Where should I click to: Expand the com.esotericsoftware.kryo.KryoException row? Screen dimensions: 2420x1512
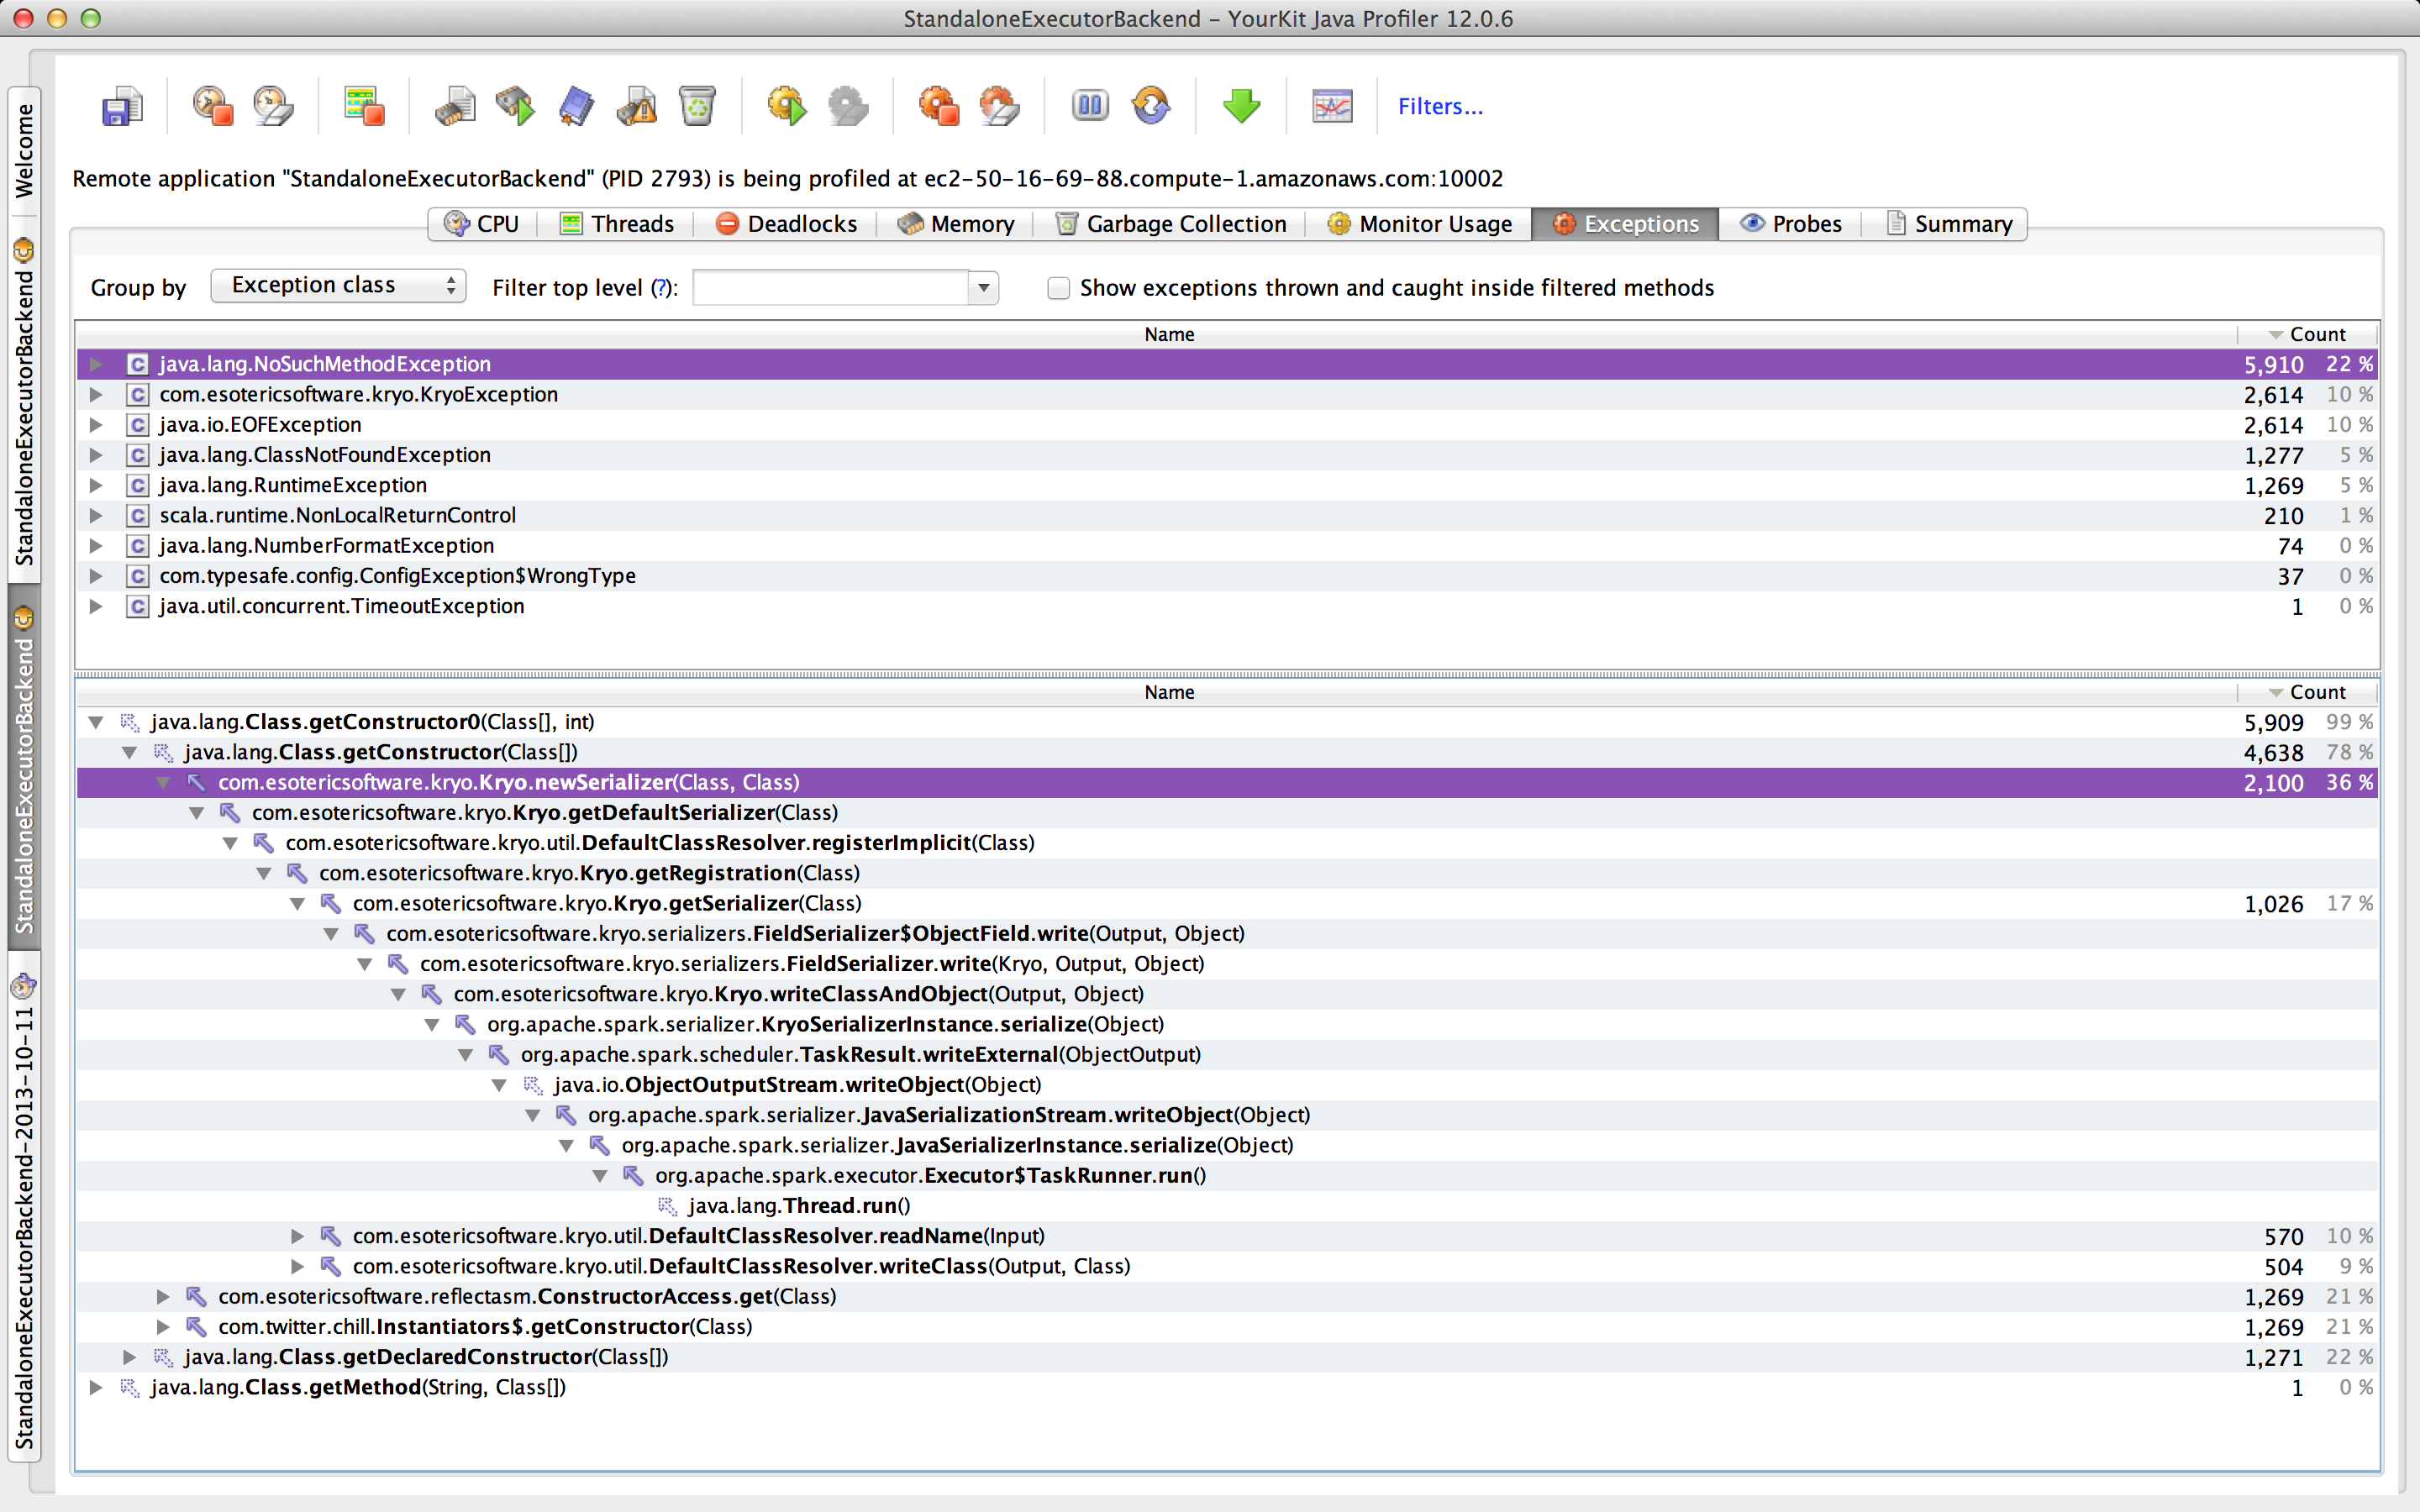[x=96, y=394]
